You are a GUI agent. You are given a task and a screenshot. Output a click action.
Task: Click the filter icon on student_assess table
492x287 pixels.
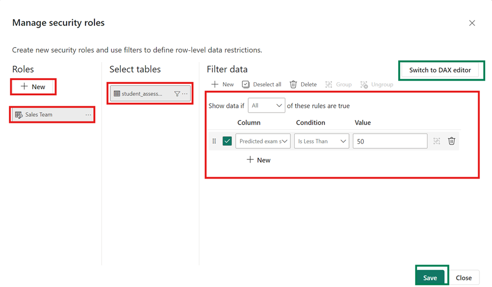click(x=177, y=94)
